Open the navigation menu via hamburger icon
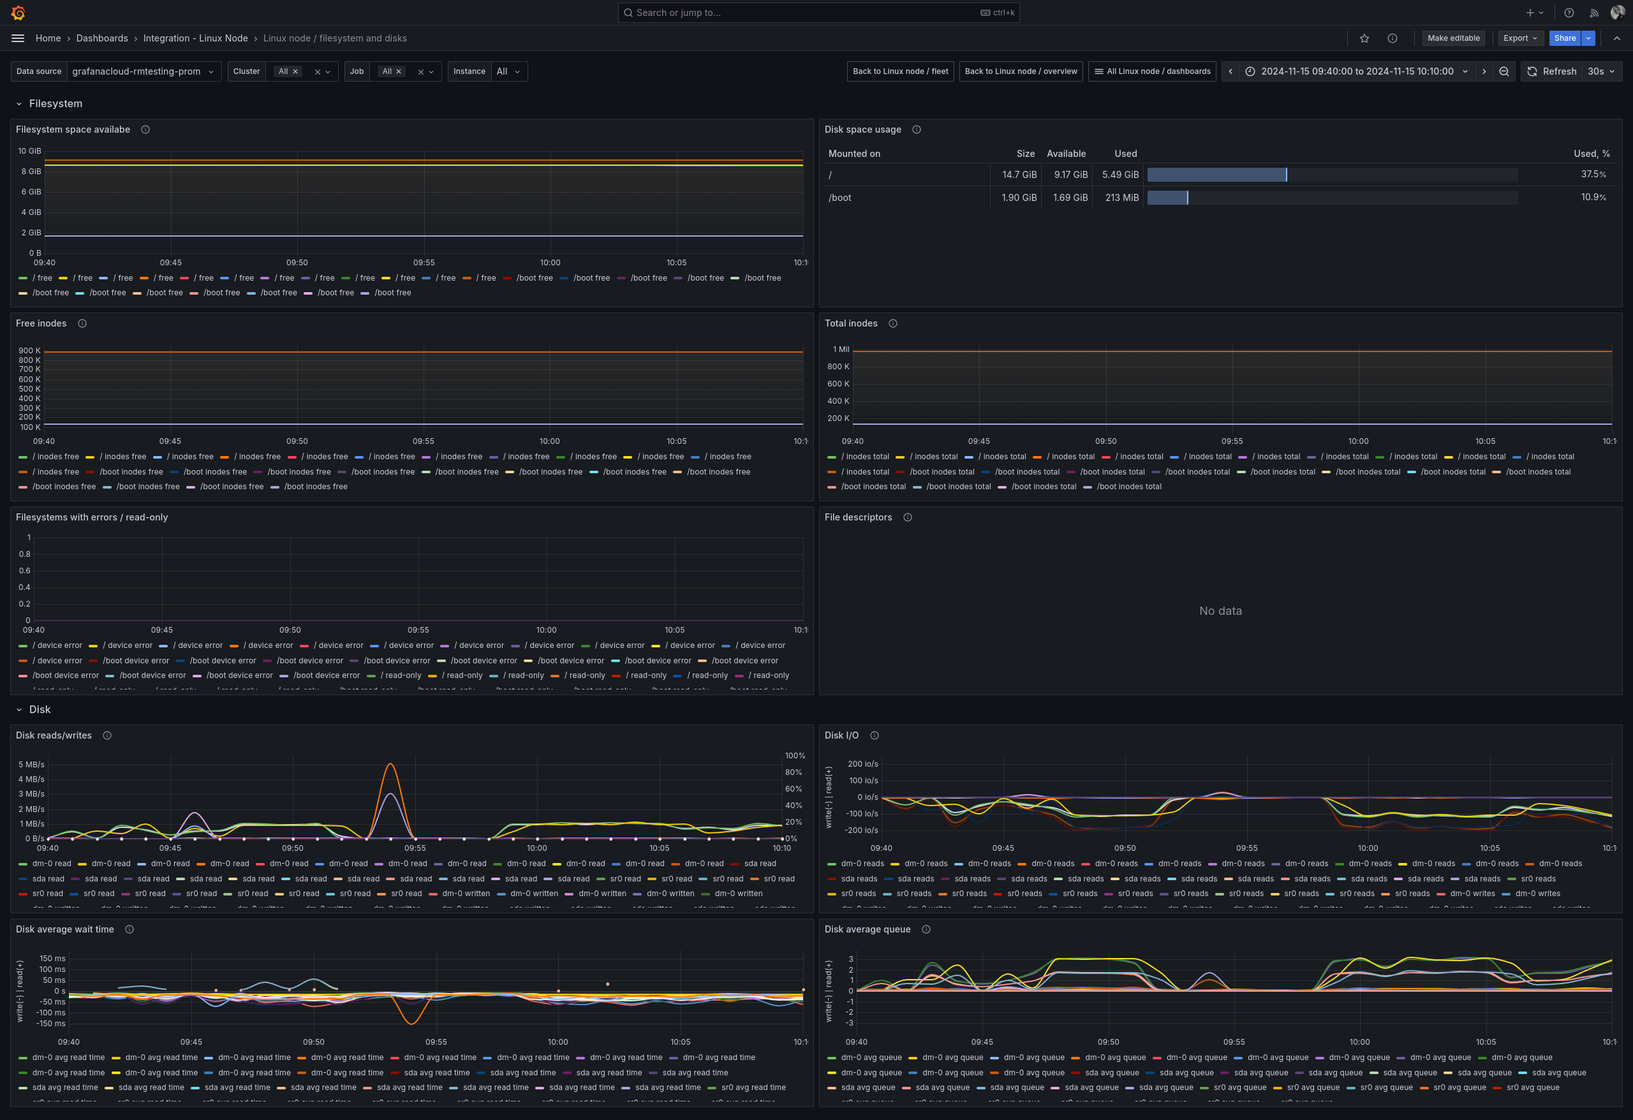This screenshot has height=1120, width=1633. [x=18, y=38]
